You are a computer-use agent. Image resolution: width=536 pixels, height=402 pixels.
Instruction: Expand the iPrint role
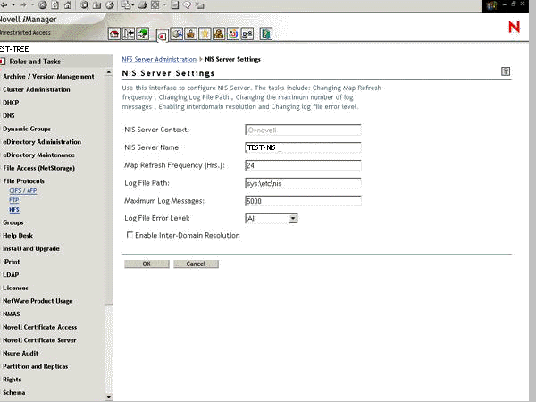tap(12, 262)
